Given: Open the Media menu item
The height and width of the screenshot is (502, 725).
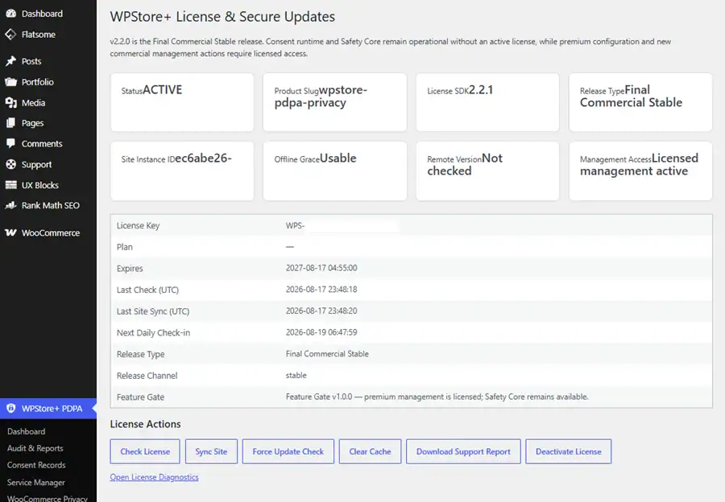Looking at the screenshot, I should coord(48,102).
